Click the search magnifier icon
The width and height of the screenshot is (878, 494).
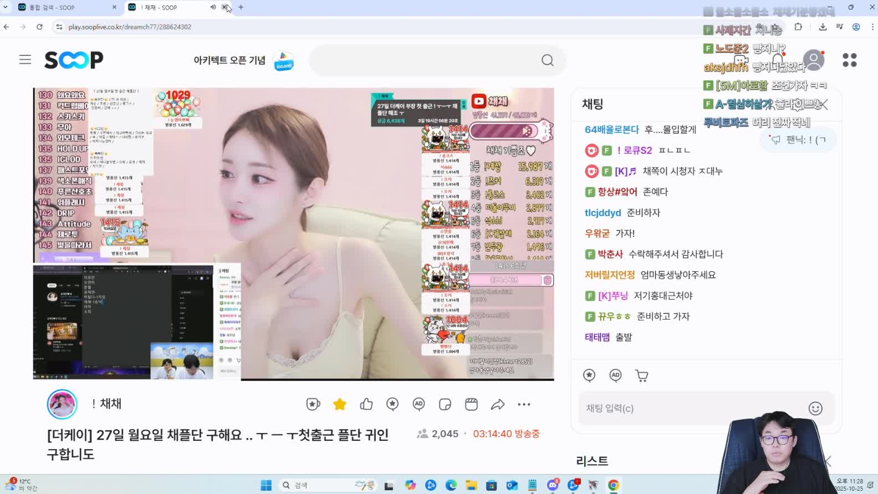(547, 60)
